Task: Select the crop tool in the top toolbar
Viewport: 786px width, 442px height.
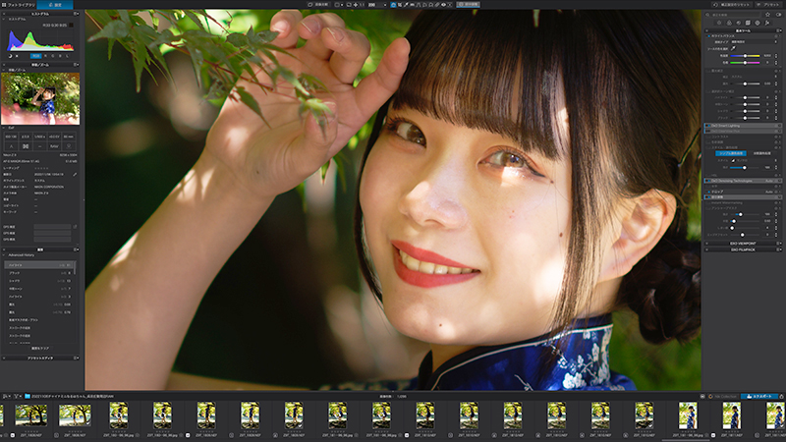Action: point(400,5)
